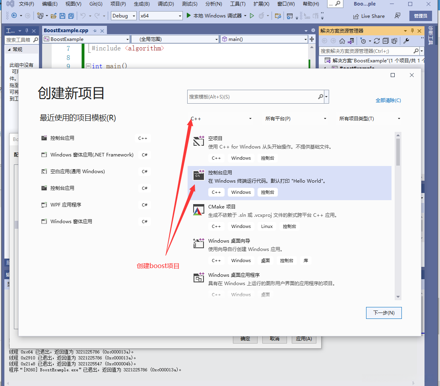
Task: Click the 下一步(N) button
Action: (x=384, y=313)
